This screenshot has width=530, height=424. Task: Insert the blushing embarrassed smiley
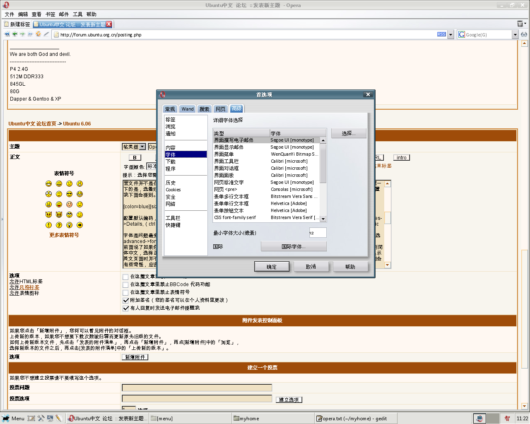(70, 205)
